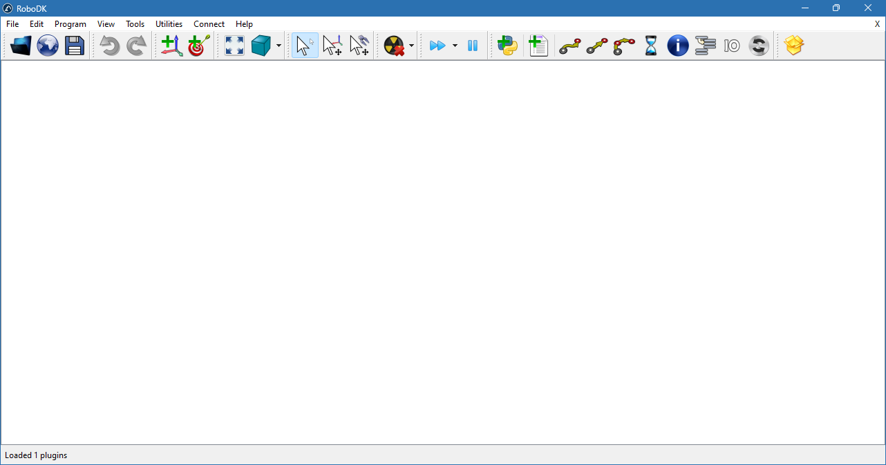The width and height of the screenshot is (886, 465).
Task: Click the set rounding instruction icon
Action: tap(759, 46)
